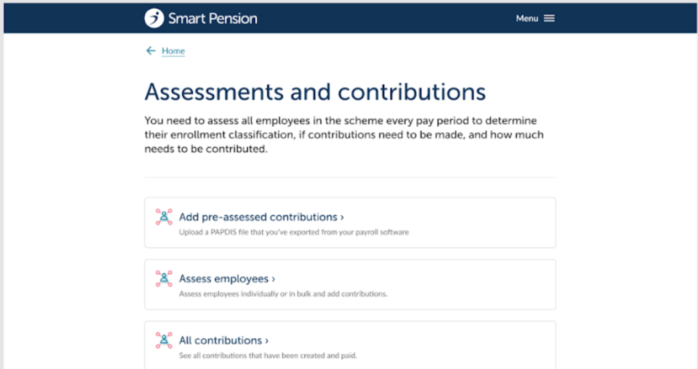Click the Smart Pension logo icon
This screenshot has width=698, height=369.
(x=154, y=18)
